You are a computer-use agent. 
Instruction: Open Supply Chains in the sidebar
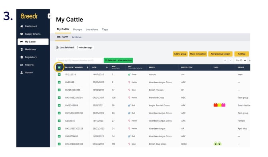pos(33,34)
